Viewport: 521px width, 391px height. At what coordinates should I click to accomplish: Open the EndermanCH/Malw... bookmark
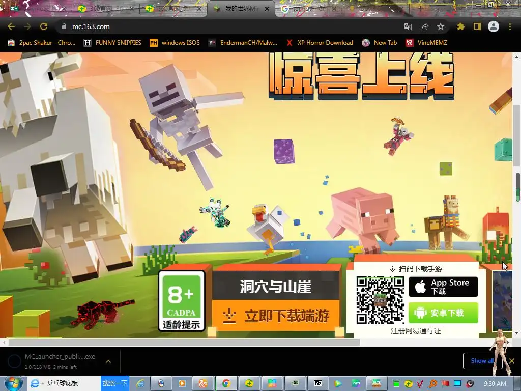[x=243, y=43]
